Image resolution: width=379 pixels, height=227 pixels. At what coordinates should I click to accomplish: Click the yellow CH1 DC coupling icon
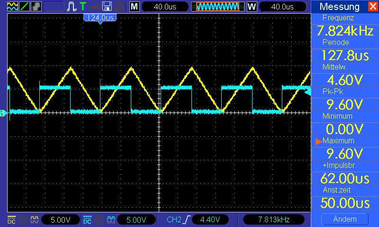pyautogui.click(x=11, y=219)
